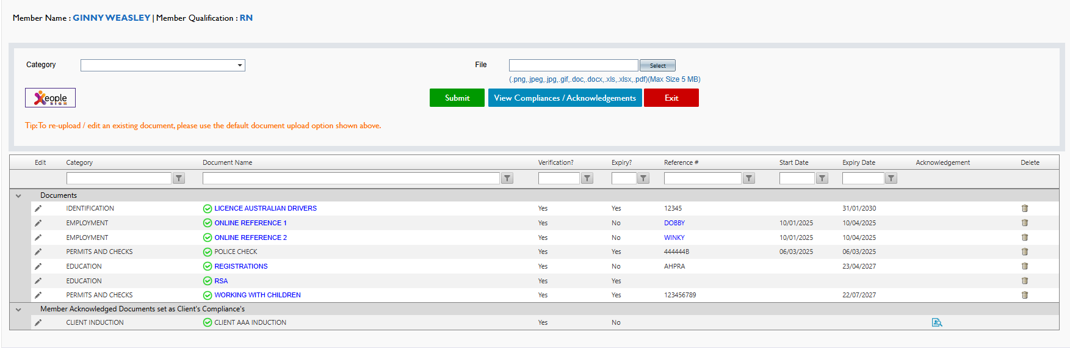Click the 44444B reference value
Image resolution: width=1070 pixels, height=348 pixels.
[x=676, y=252]
